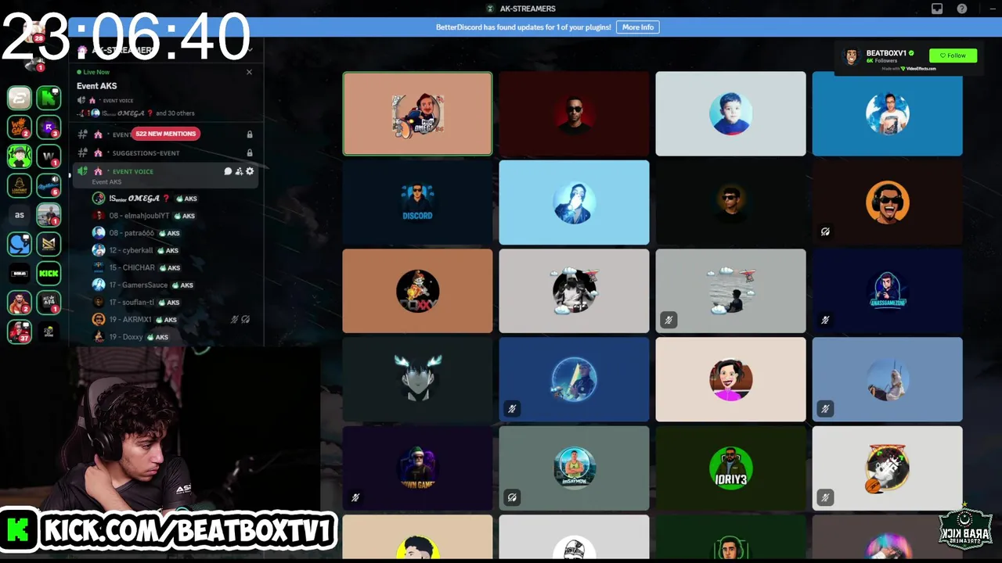
Task: Select the server icon with 37 badge
Action: pyautogui.click(x=20, y=332)
